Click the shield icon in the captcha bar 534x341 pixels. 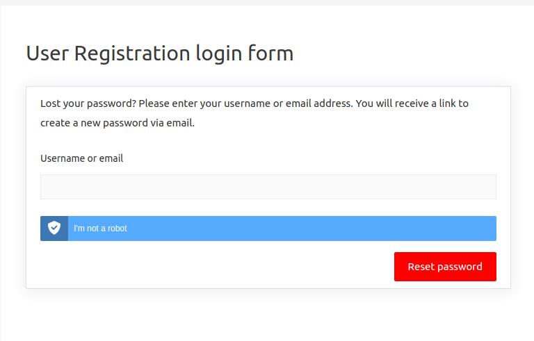[54, 228]
